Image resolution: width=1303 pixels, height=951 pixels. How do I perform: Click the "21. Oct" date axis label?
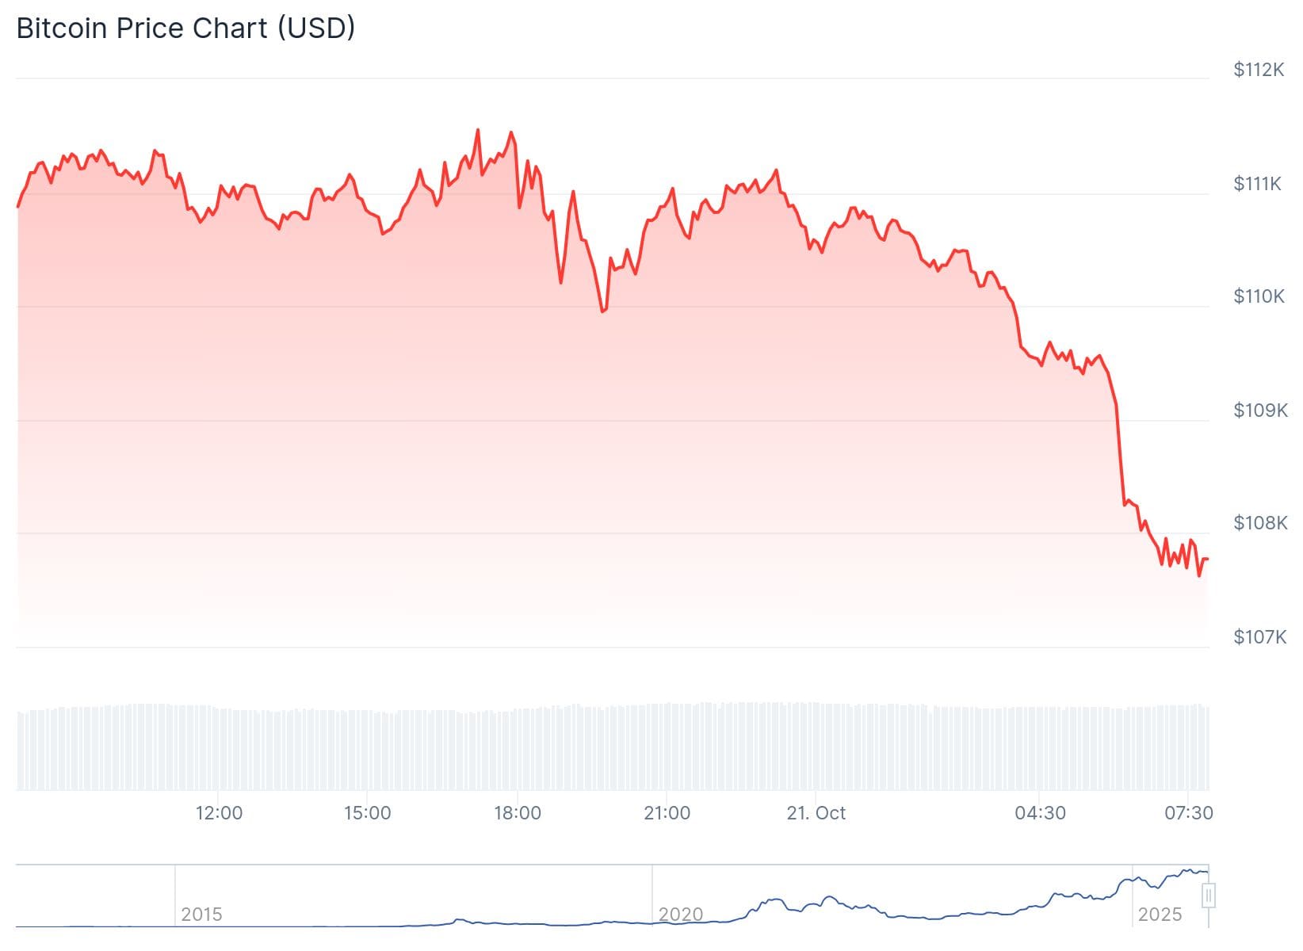click(816, 813)
